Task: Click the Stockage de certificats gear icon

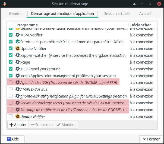Action: 17,110
